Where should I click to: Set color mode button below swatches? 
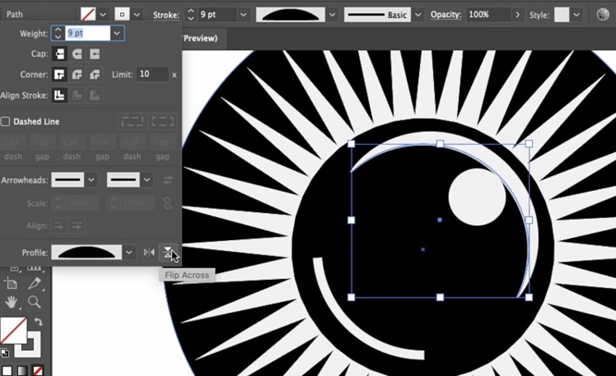(7, 371)
